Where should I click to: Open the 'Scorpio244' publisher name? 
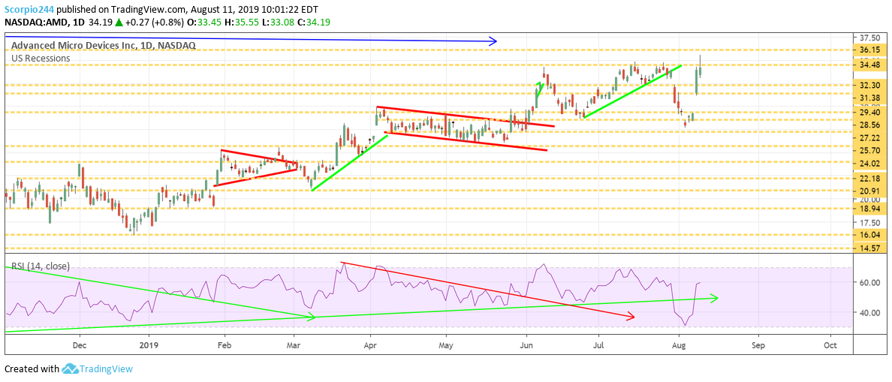point(29,10)
